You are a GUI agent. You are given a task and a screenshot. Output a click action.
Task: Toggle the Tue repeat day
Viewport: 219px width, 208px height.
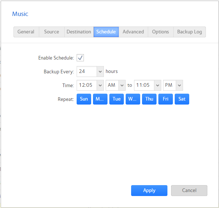click(x=117, y=99)
